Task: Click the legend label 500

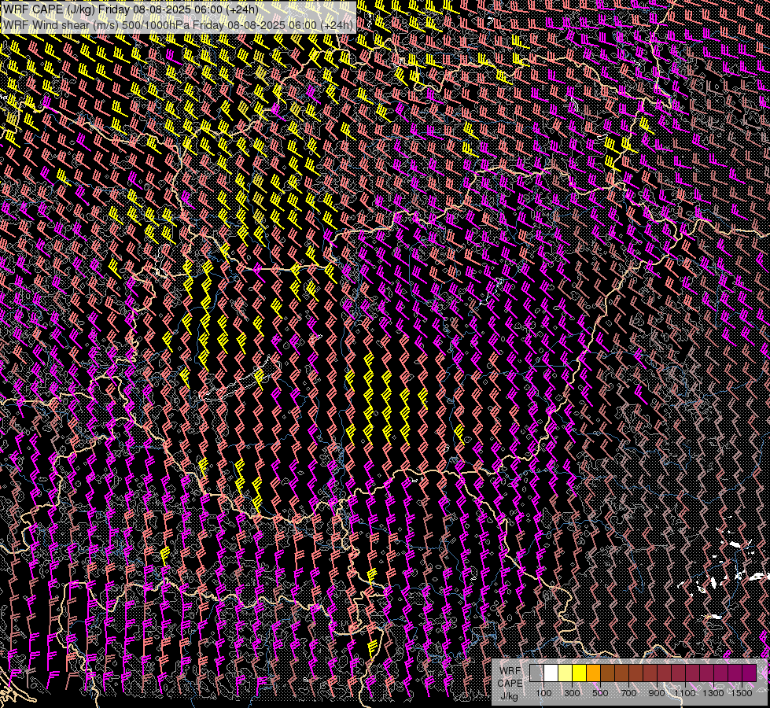Action: coord(600,693)
